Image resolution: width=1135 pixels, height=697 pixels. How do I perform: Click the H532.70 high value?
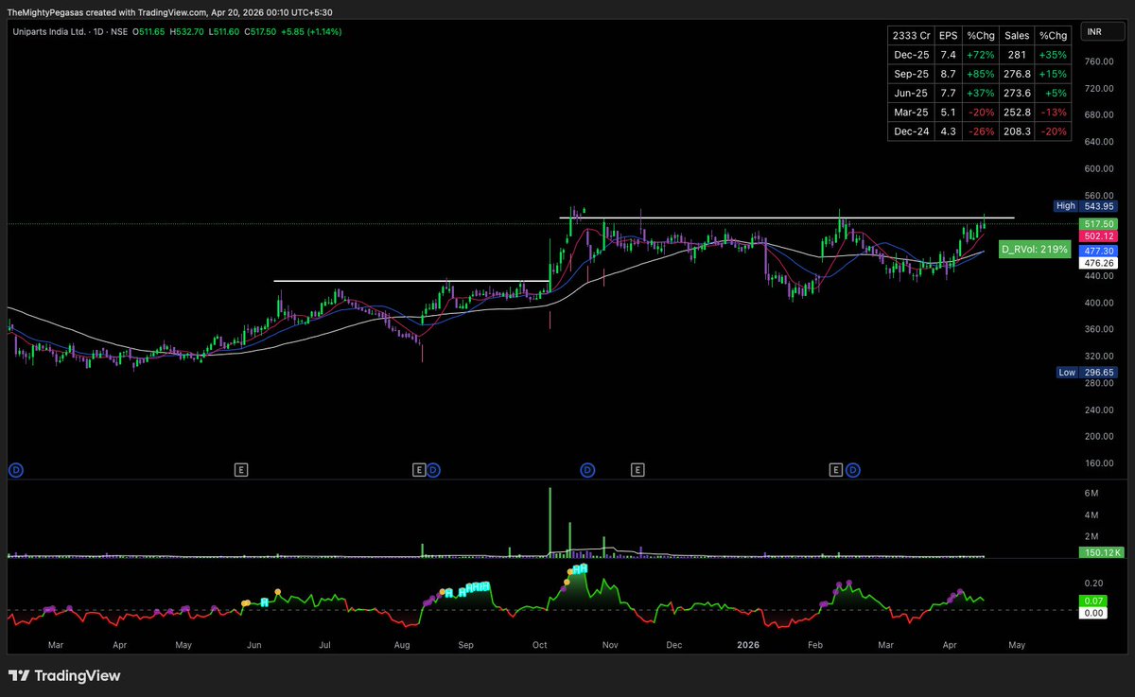point(186,31)
